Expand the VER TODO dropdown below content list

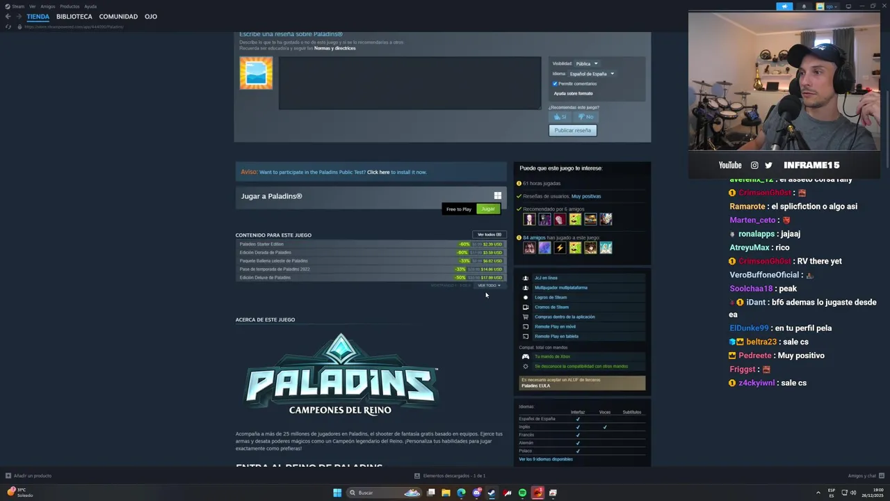click(489, 285)
